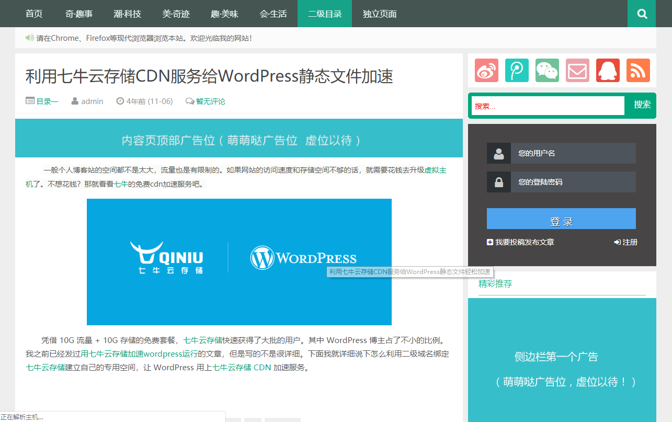Click the 4年前 (11-06) date text
The height and width of the screenshot is (422, 672).
pyautogui.click(x=150, y=101)
